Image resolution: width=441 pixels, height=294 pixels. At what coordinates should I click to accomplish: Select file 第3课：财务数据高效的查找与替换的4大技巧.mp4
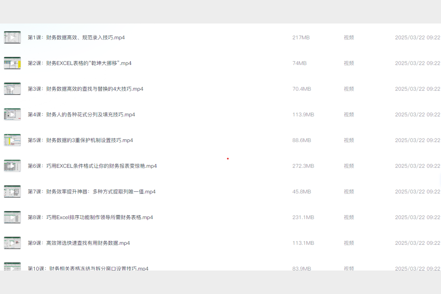(x=86, y=89)
